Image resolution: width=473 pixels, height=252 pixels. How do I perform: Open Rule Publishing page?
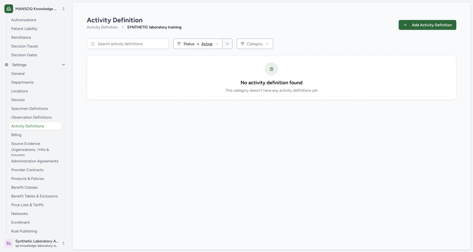tap(24, 231)
